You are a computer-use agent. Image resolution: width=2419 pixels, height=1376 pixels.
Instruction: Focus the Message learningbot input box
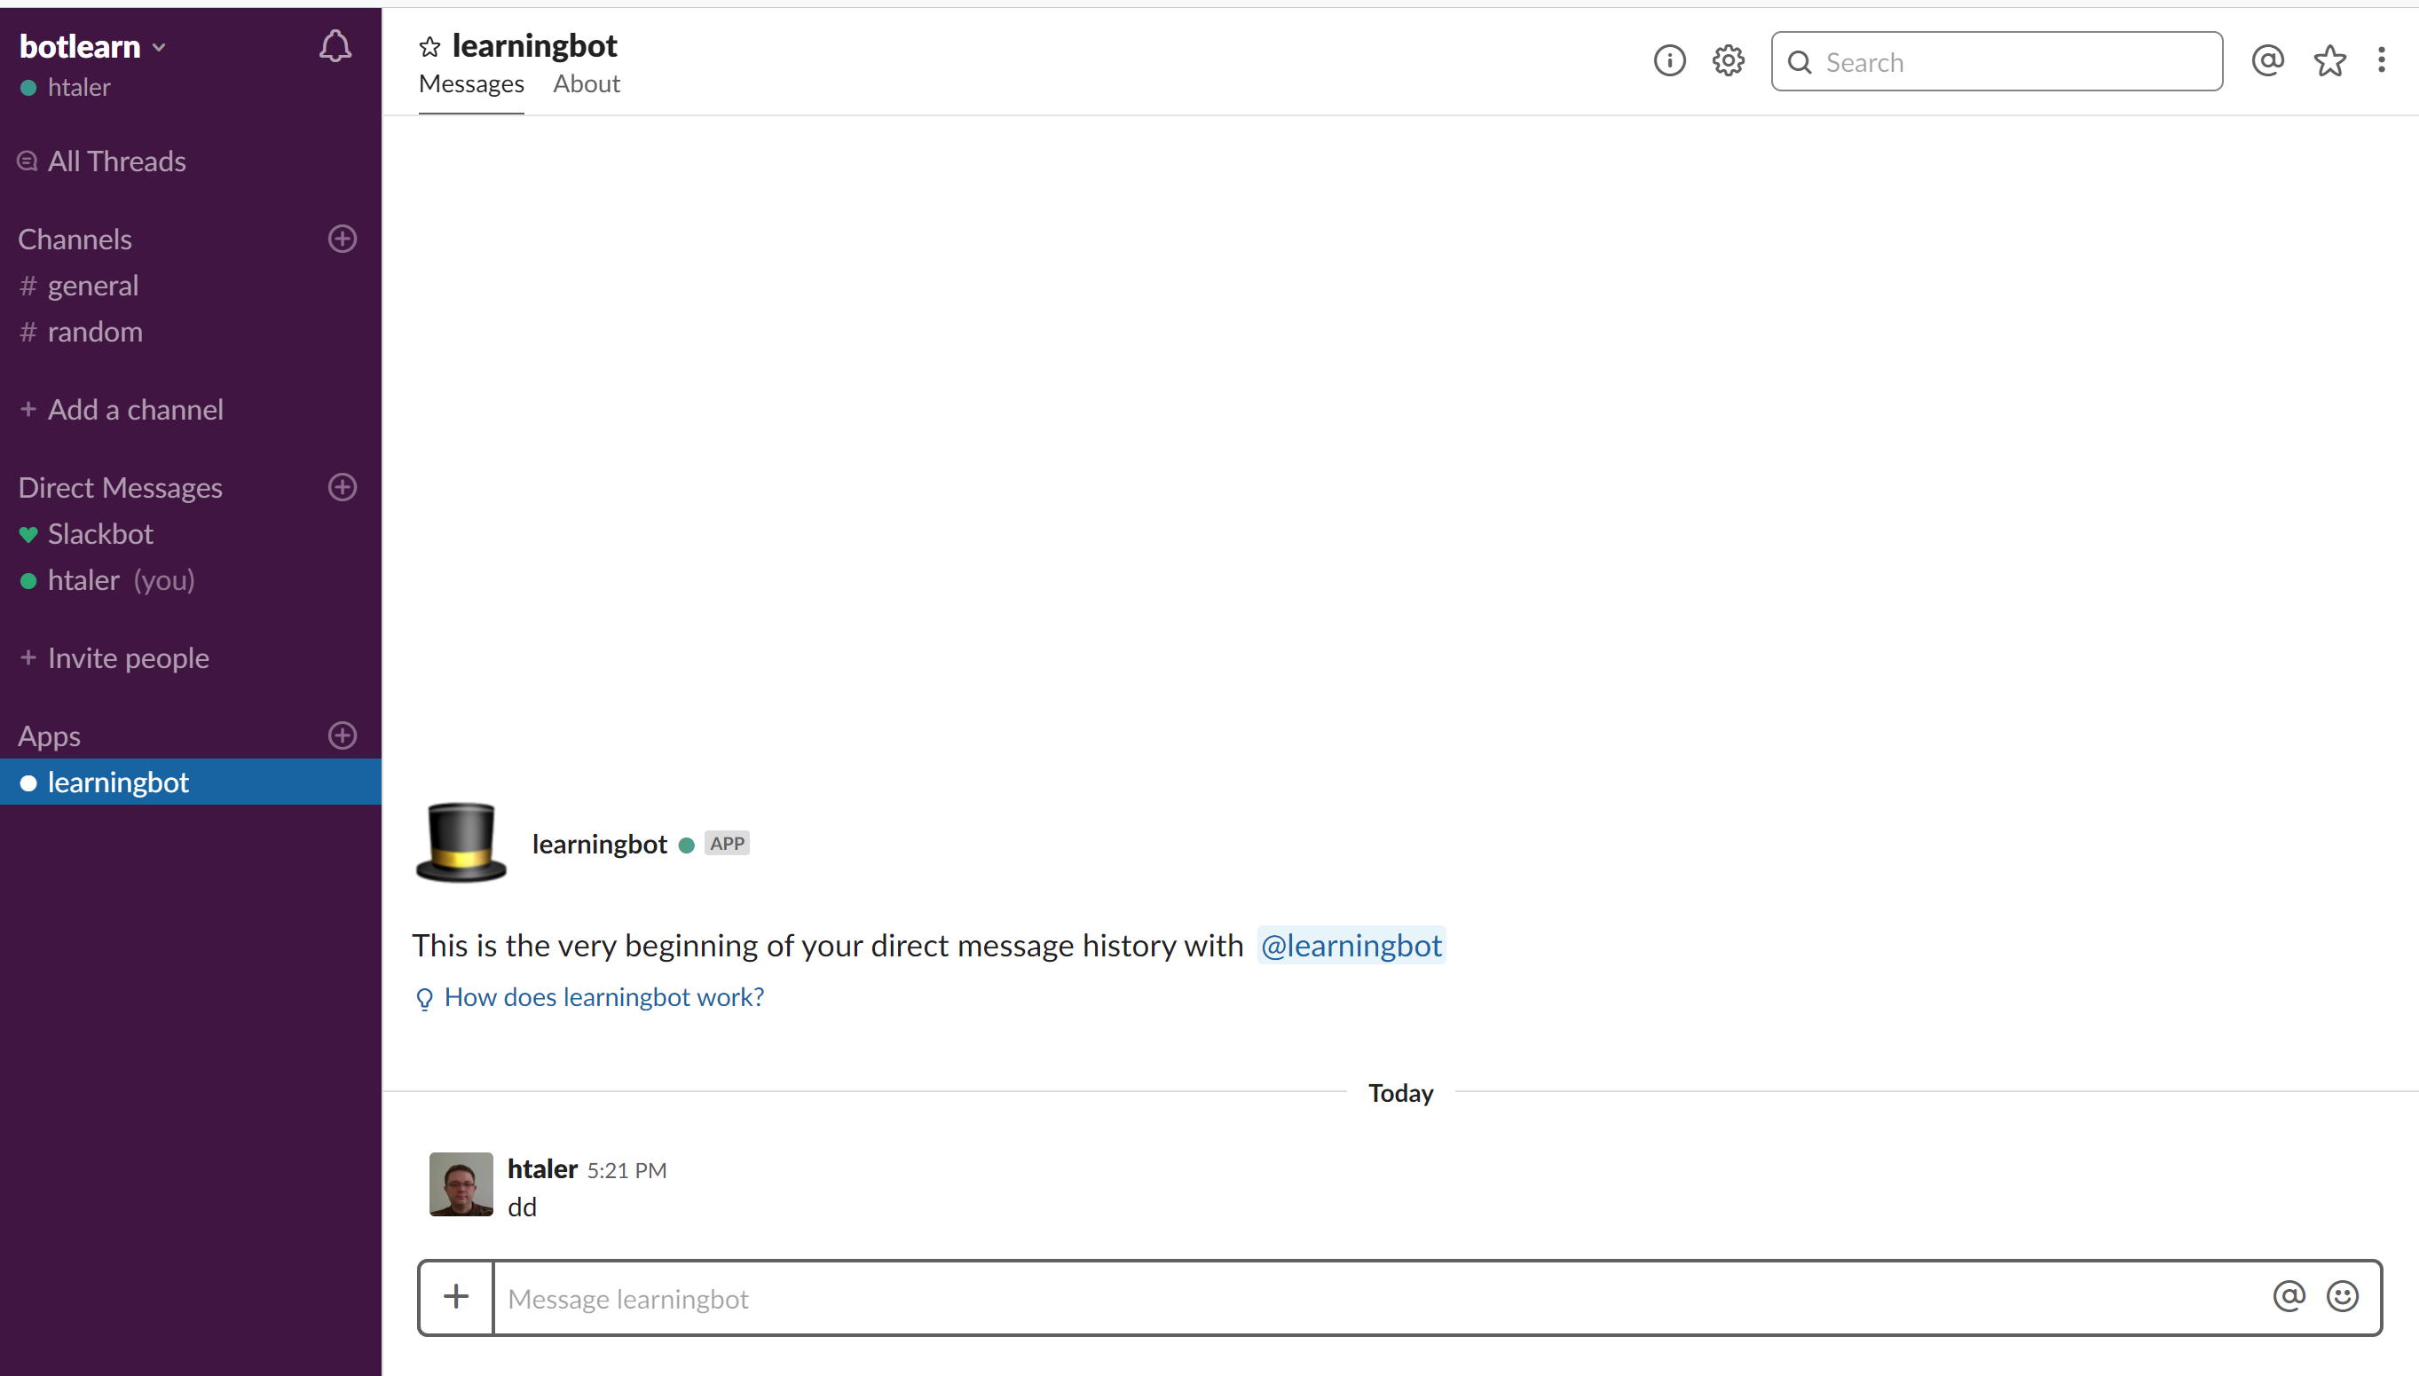(x=1380, y=1298)
